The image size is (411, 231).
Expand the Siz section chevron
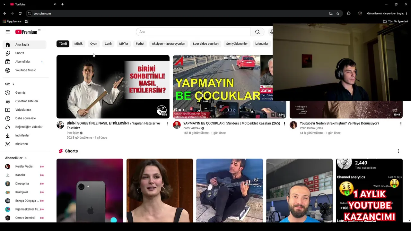coord(13,84)
